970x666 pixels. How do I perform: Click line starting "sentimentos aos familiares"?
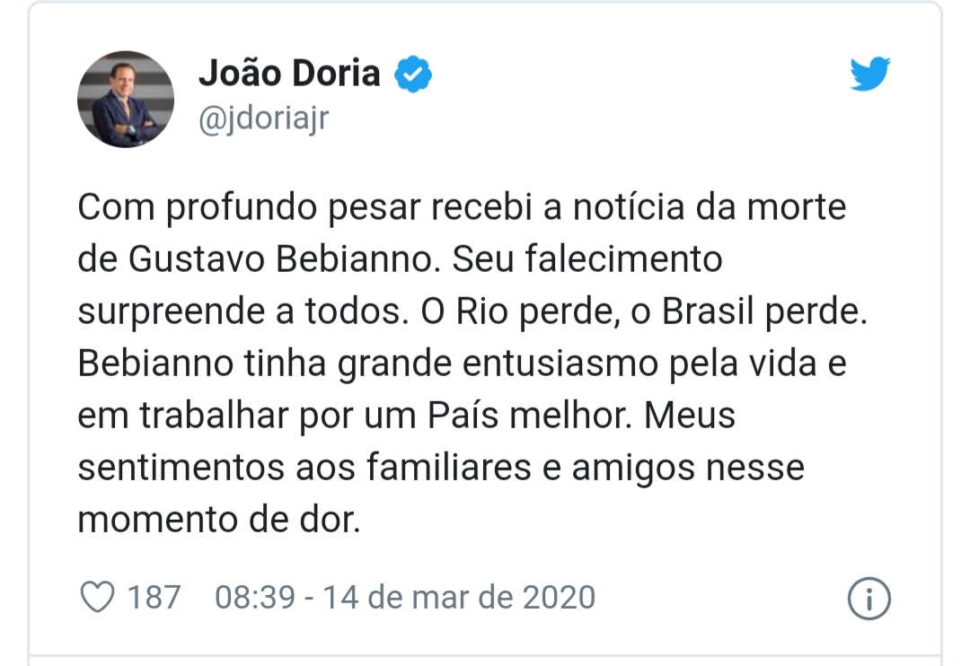tap(440, 468)
